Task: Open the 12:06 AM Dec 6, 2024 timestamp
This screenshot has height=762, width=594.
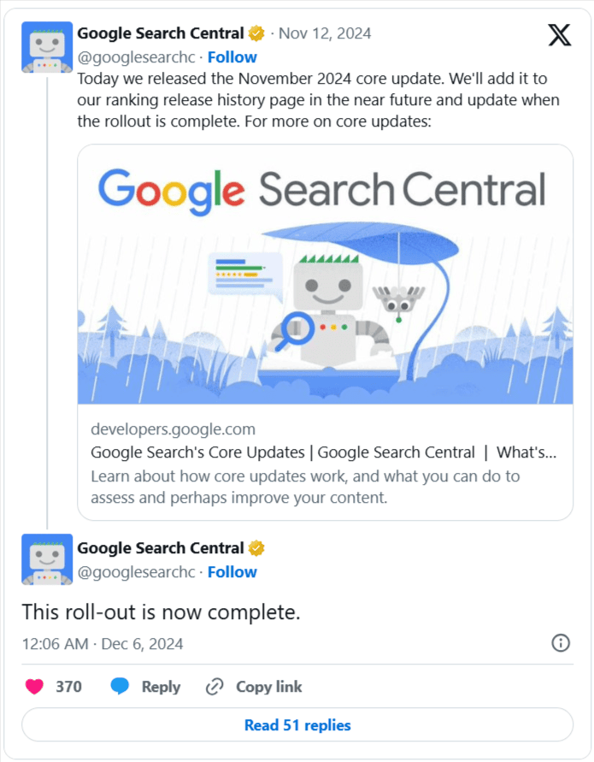Action: (x=103, y=644)
